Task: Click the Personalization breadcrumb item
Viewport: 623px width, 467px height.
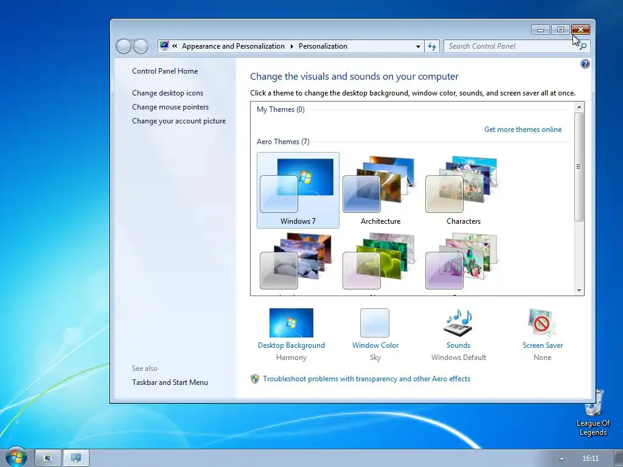Action: click(323, 46)
